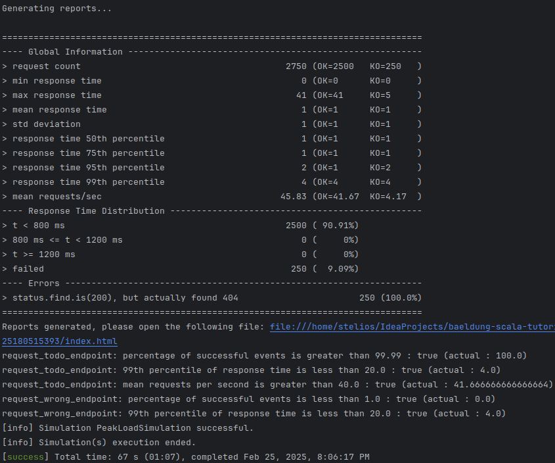Click the 't < 800 ms' row
The height and width of the screenshot is (463, 555).
click(39, 226)
